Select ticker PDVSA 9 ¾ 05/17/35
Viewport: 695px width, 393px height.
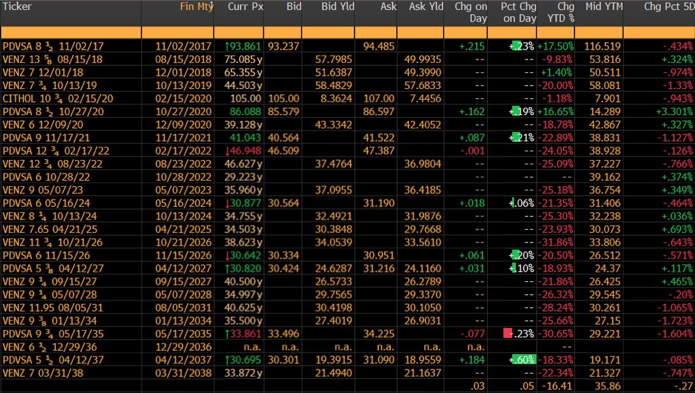(53, 333)
